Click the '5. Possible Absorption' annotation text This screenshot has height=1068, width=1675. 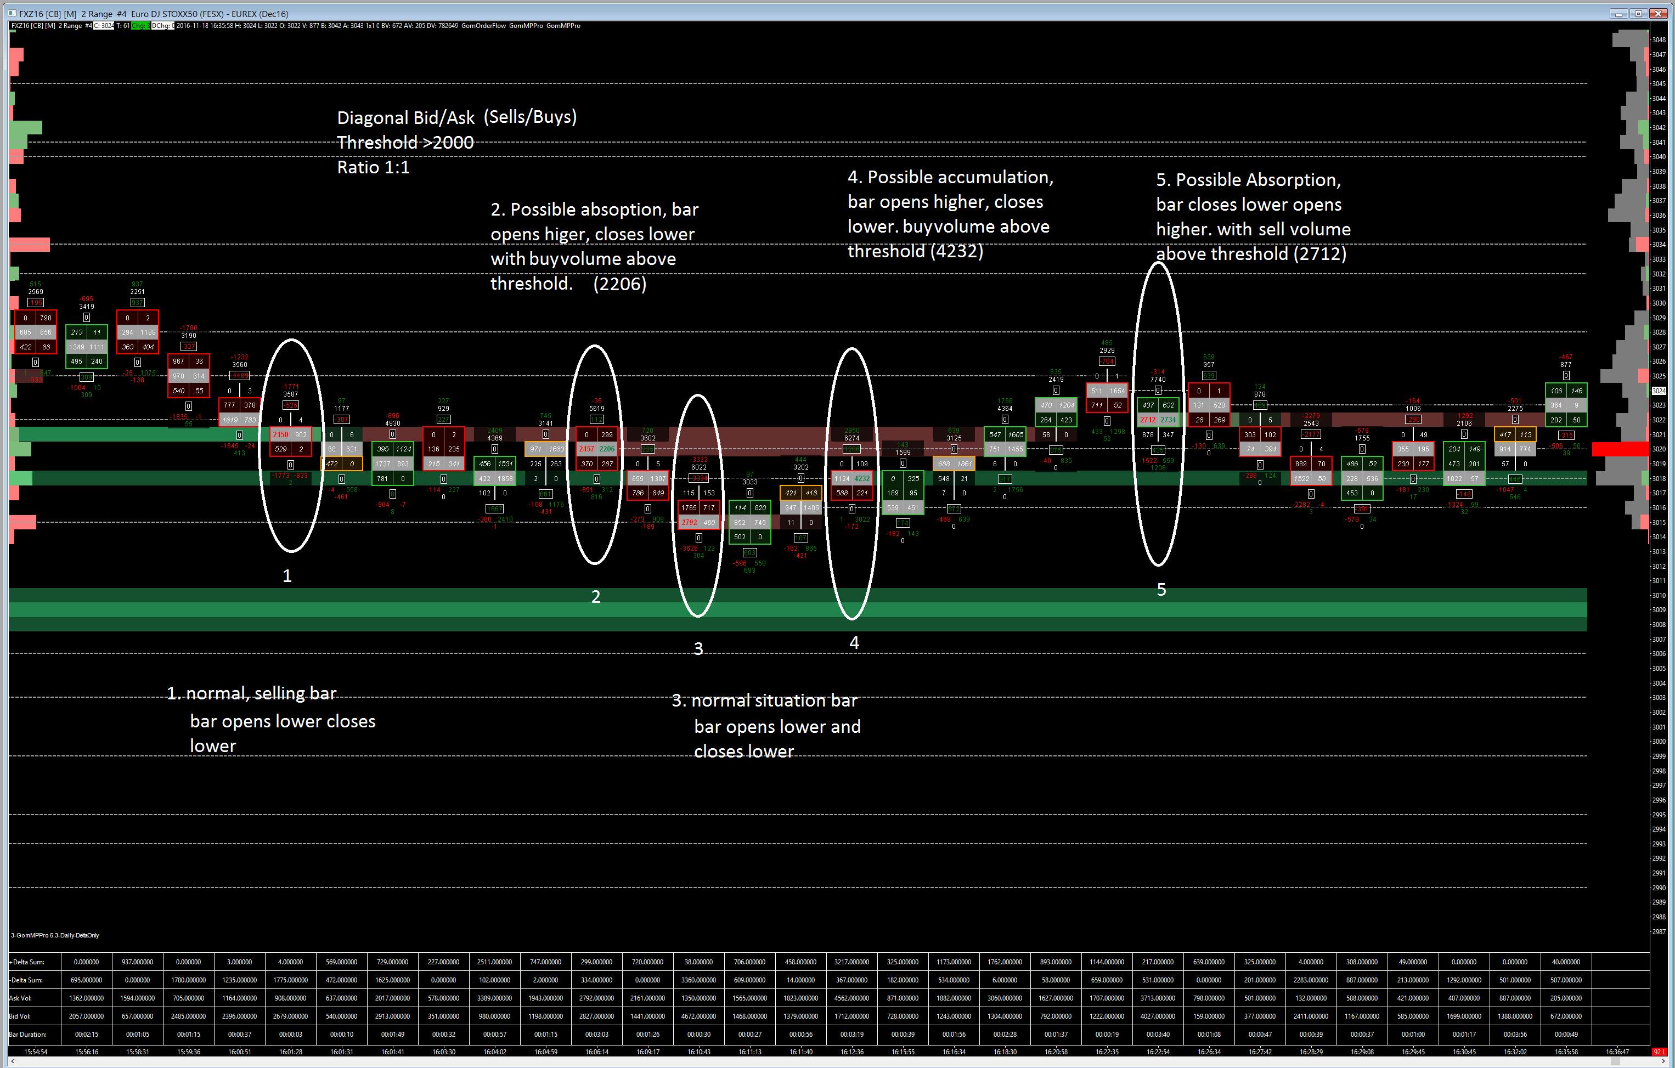1248,180
